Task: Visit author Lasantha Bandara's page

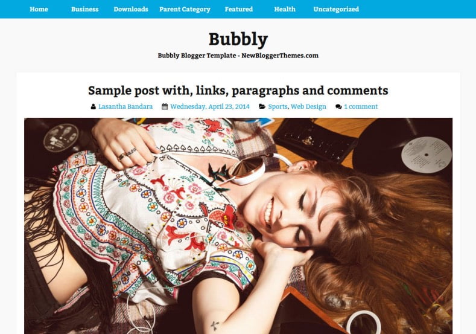Action: pyautogui.click(x=125, y=106)
